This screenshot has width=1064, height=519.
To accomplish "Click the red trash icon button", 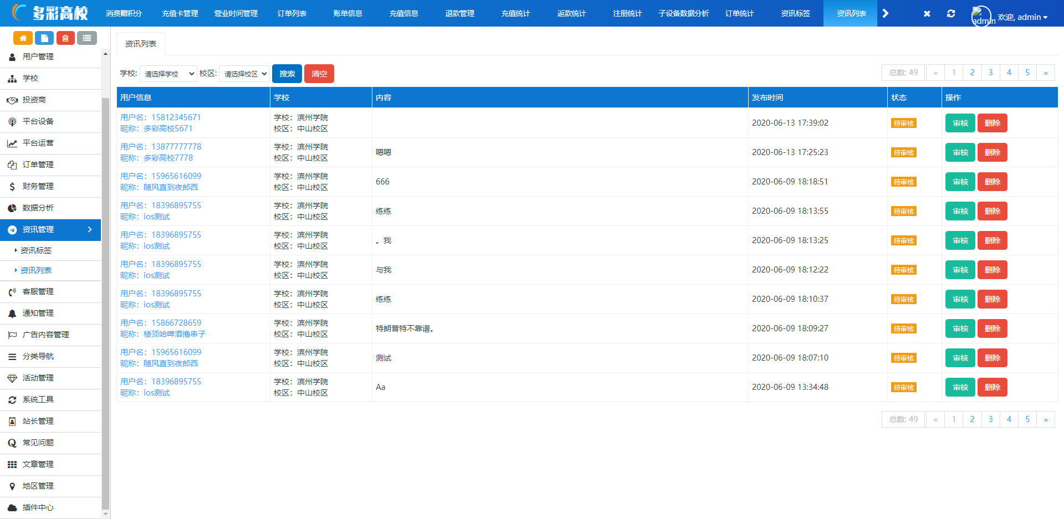I will click(65, 38).
